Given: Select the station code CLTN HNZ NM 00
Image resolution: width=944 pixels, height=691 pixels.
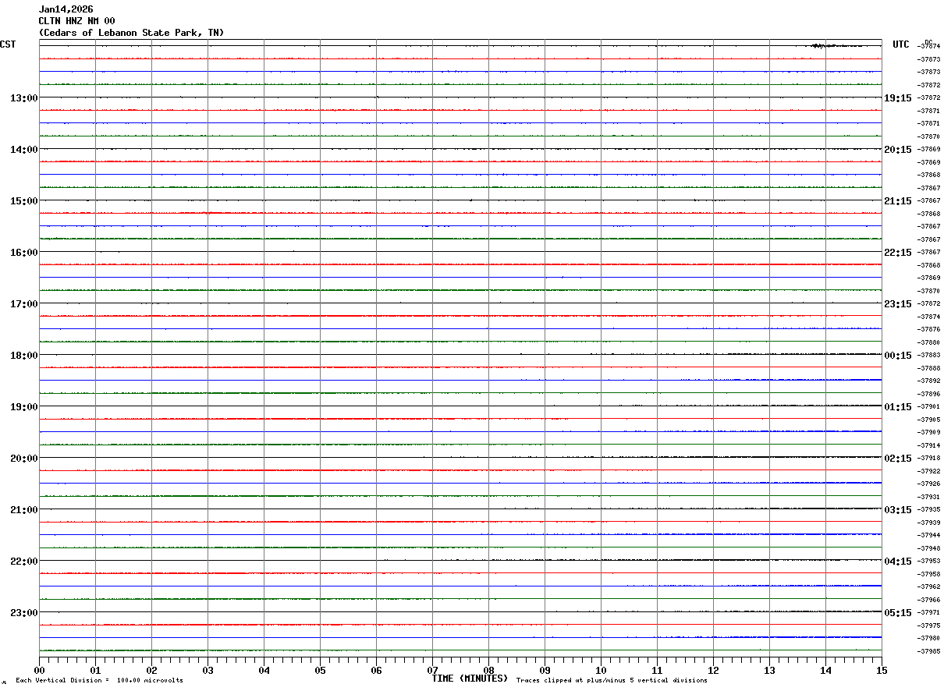Looking at the screenshot, I should click(76, 21).
